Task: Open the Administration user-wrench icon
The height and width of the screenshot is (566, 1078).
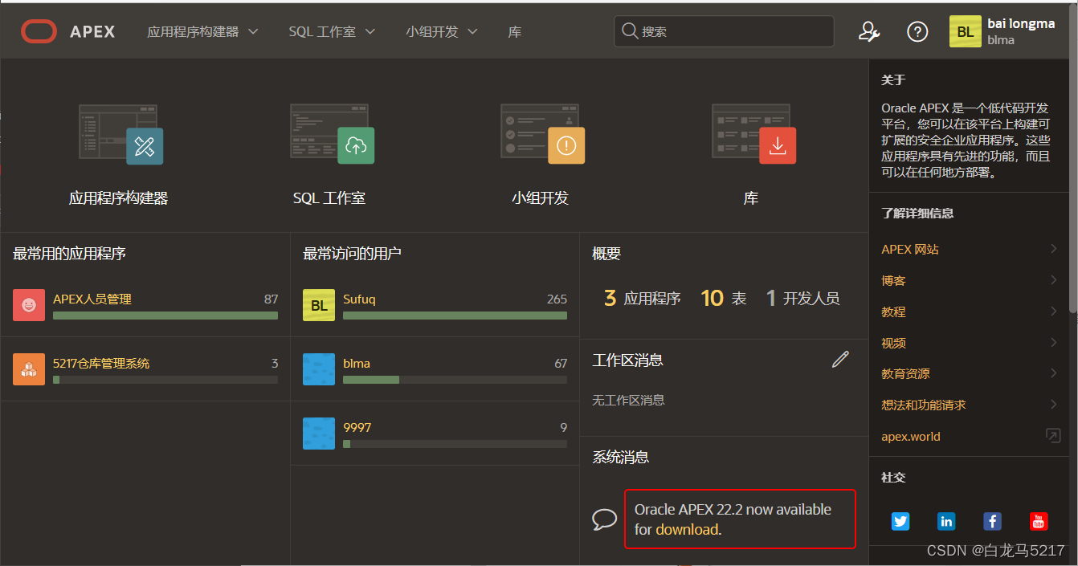Action: tap(869, 31)
